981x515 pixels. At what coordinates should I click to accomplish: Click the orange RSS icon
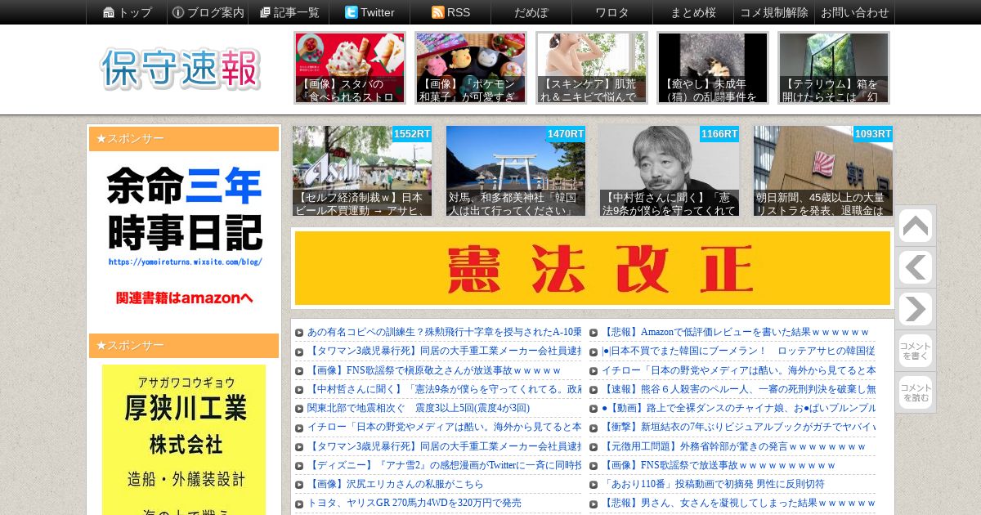(x=438, y=12)
